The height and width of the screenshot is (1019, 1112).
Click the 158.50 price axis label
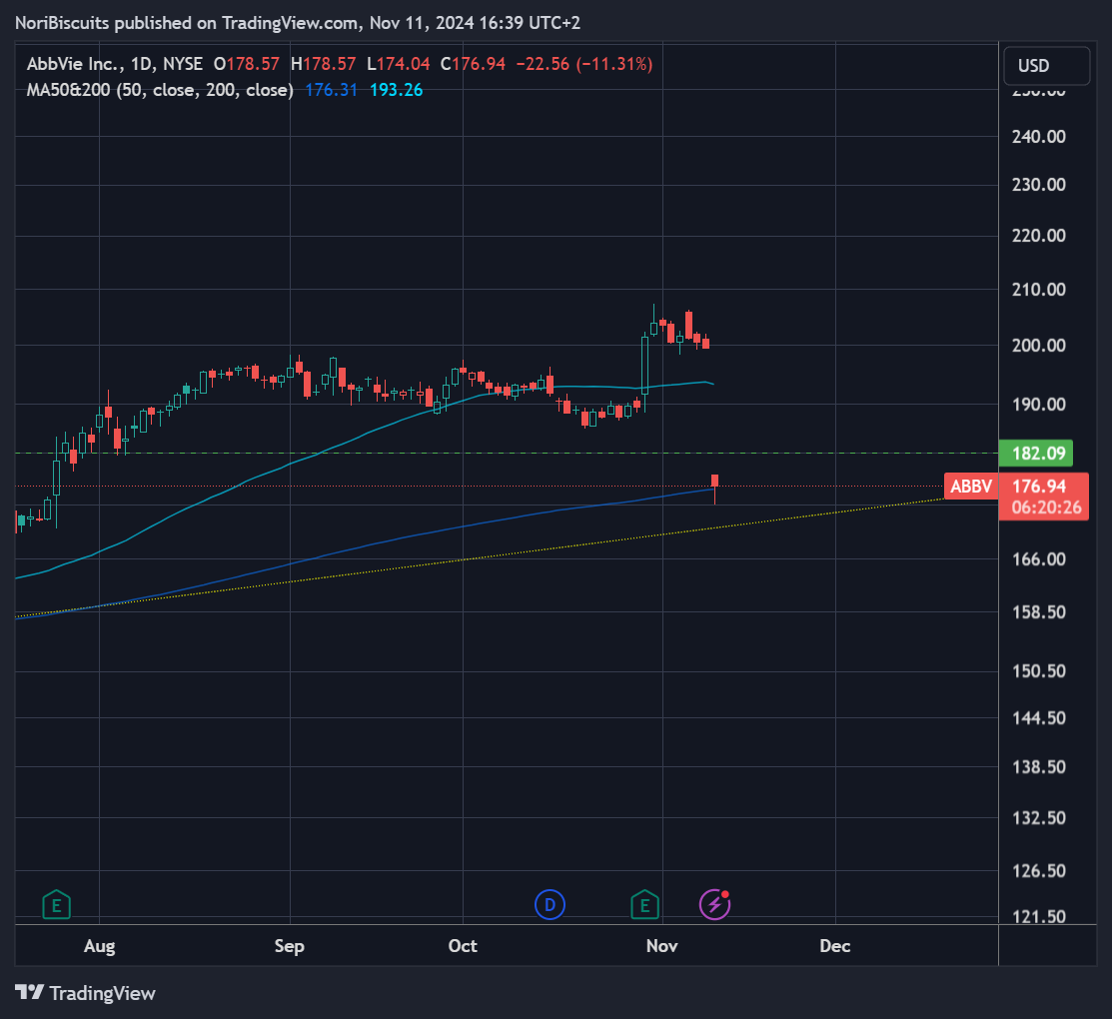pyautogui.click(x=1039, y=612)
